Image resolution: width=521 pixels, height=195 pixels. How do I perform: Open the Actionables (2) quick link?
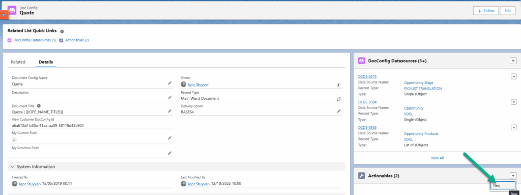pyautogui.click(x=77, y=40)
